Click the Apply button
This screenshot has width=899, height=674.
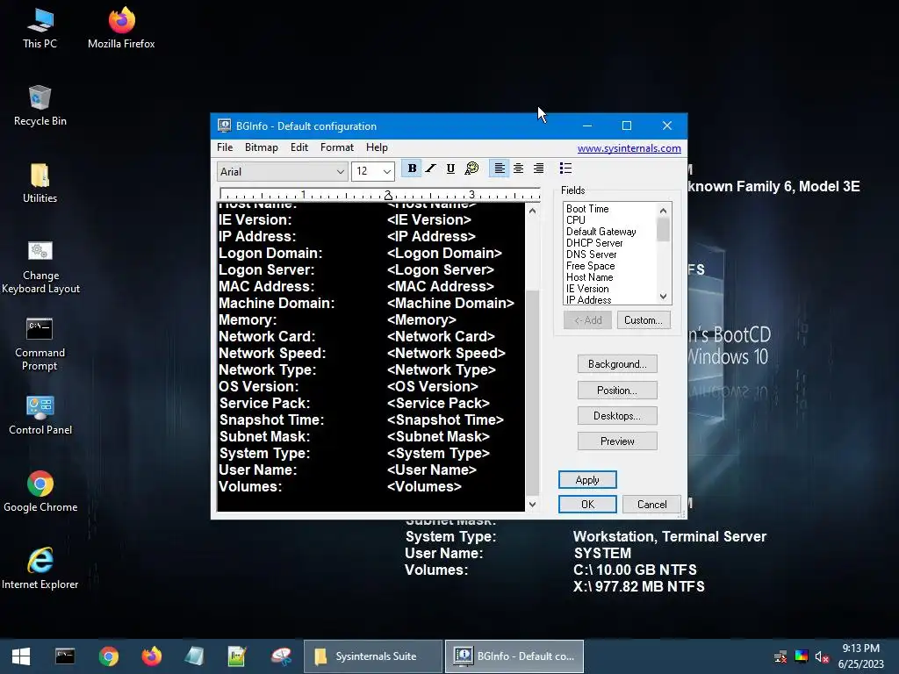point(587,480)
